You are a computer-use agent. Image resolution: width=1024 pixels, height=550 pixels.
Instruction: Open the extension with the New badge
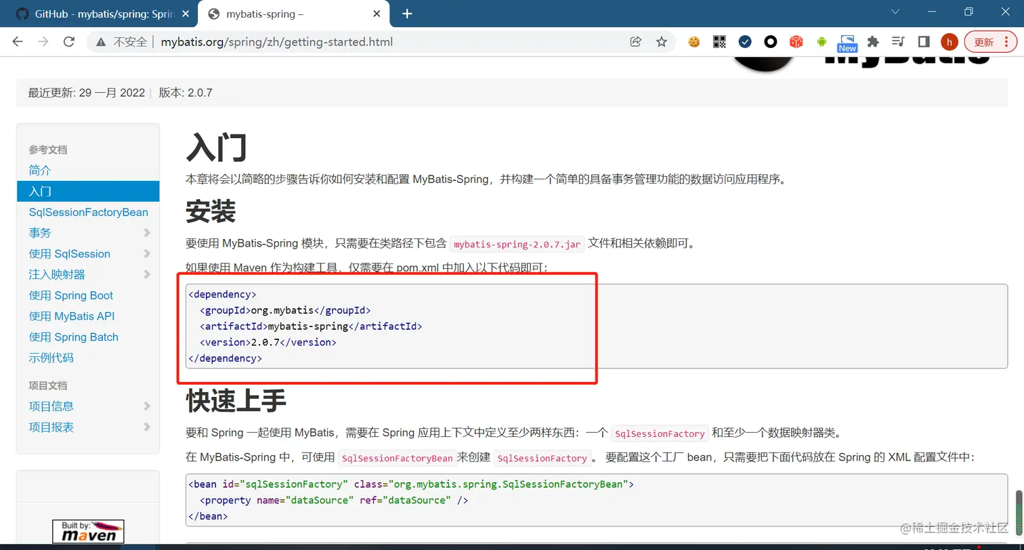[x=847, y=43]
